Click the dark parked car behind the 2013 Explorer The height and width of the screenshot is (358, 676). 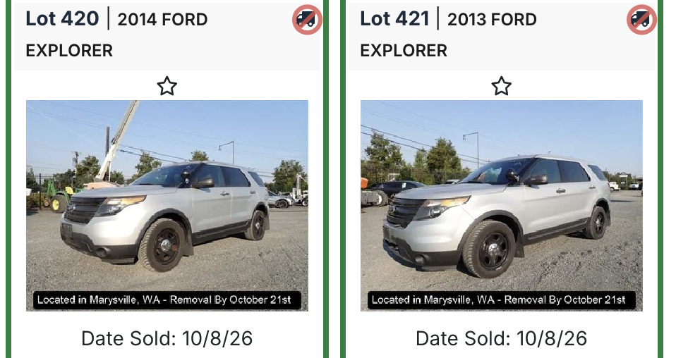click(394, 189)
